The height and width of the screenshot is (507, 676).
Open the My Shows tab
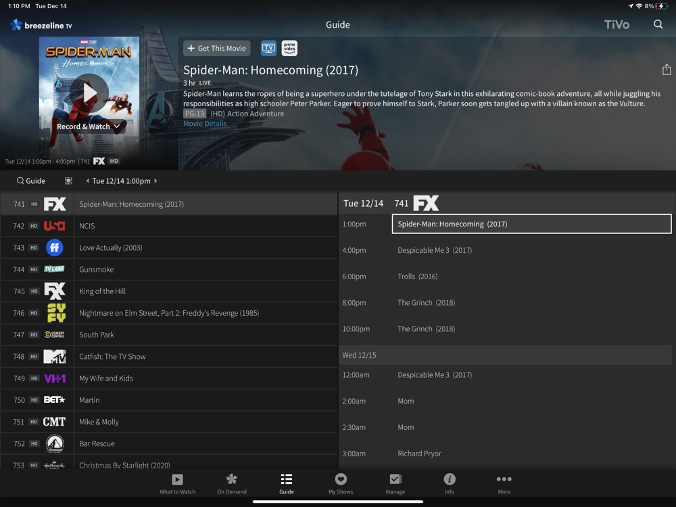pos(341,484)
